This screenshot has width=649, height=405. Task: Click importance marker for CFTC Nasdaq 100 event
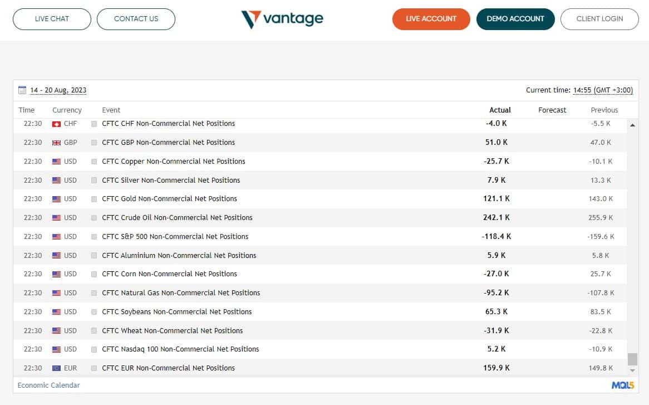[x=94, y=349]
